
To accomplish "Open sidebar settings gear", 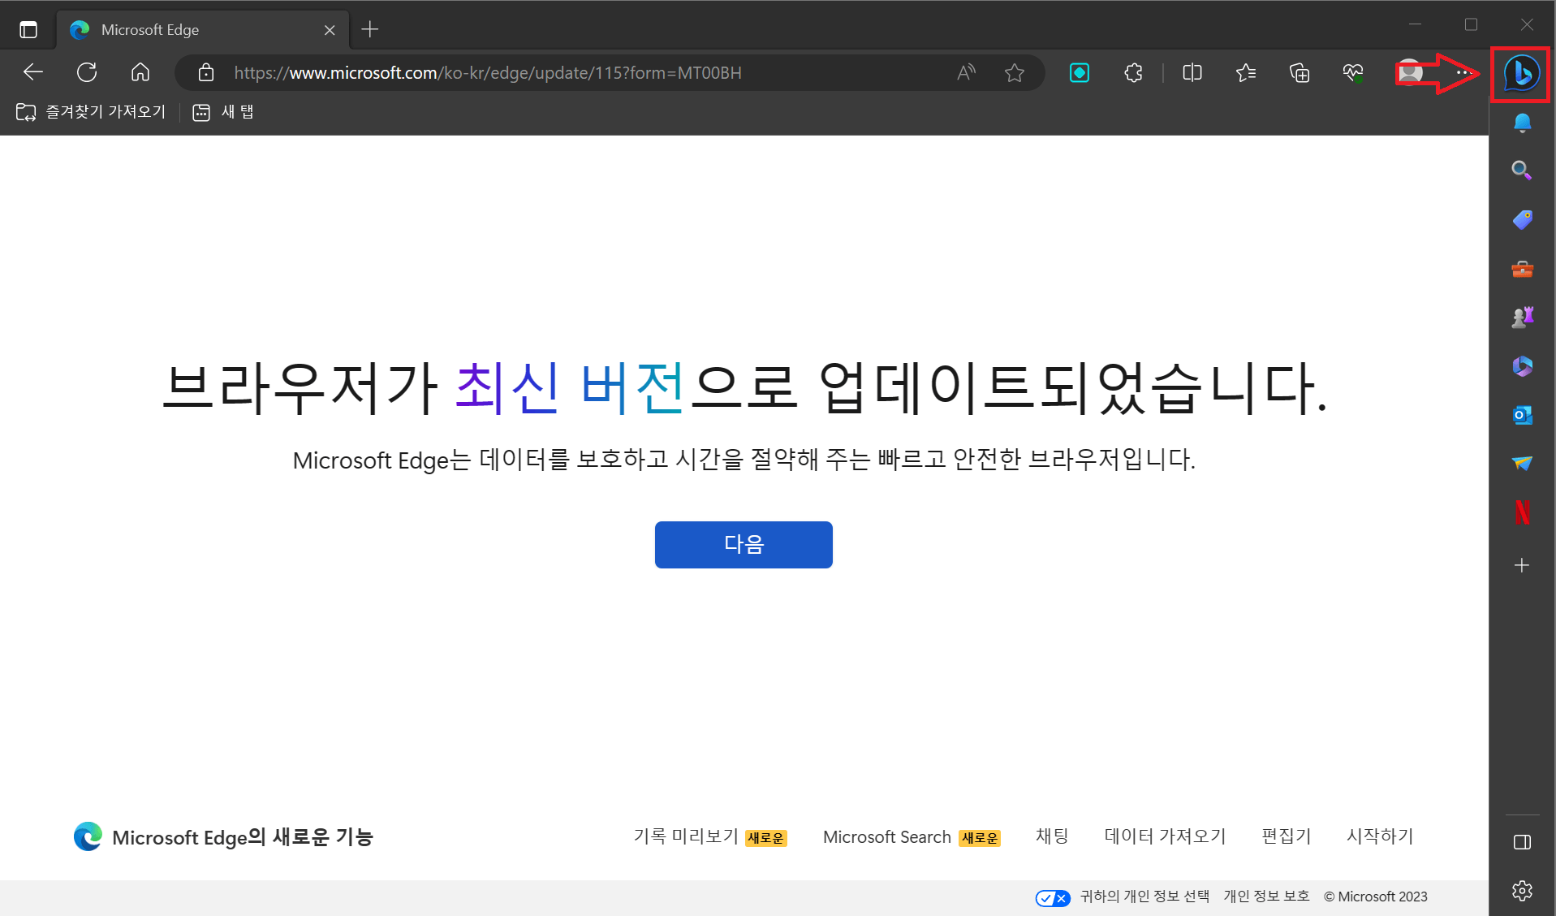I will (1522, 891).
